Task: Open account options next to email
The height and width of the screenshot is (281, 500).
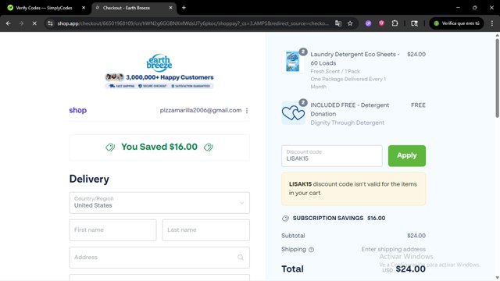Action: click(x=247, y=111)
